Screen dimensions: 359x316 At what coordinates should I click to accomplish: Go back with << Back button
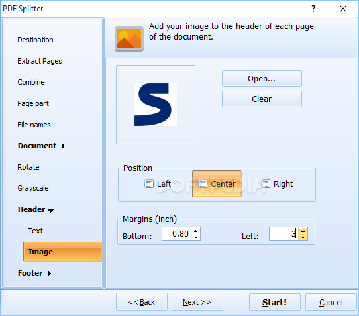pyautogui.click(x=142, y=302)
